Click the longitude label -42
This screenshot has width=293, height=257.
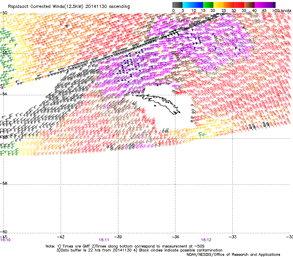tap(61, 237)
